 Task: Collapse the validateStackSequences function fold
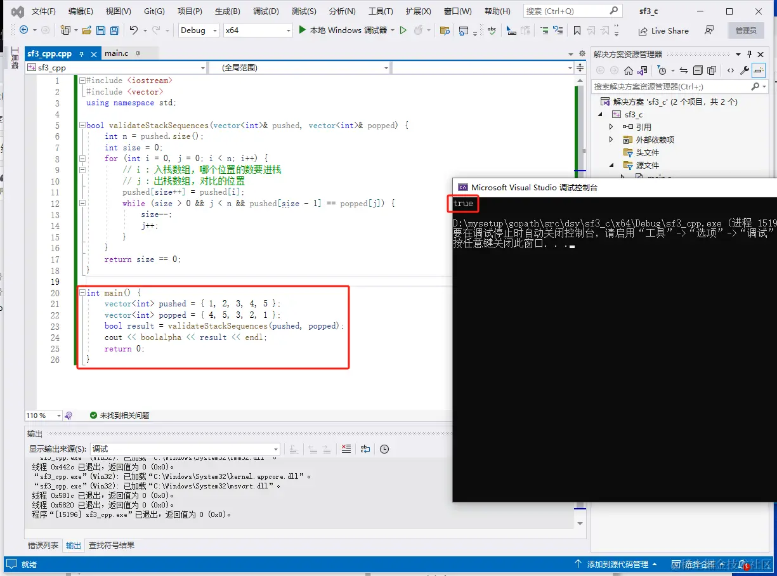pos(82,126)
